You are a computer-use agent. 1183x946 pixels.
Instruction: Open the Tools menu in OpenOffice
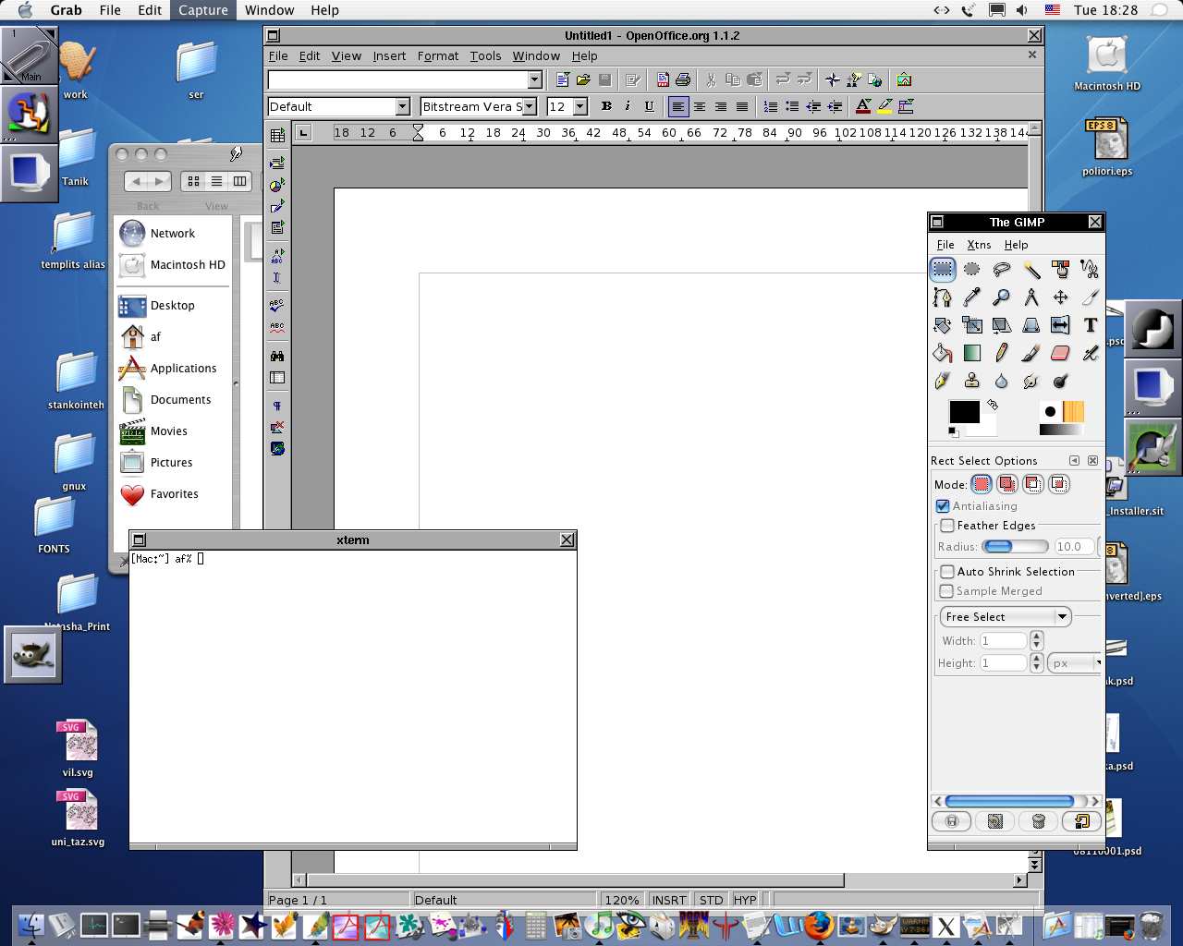tap(485, 56)
